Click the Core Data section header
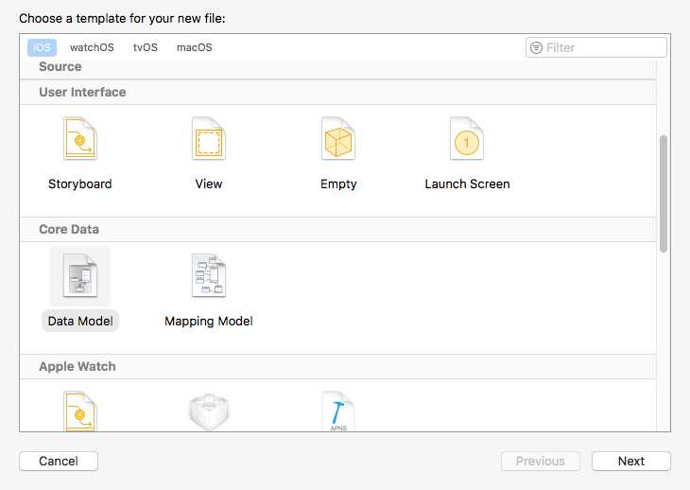The width and height of the screenshot is (690, 490). (338, 229)
